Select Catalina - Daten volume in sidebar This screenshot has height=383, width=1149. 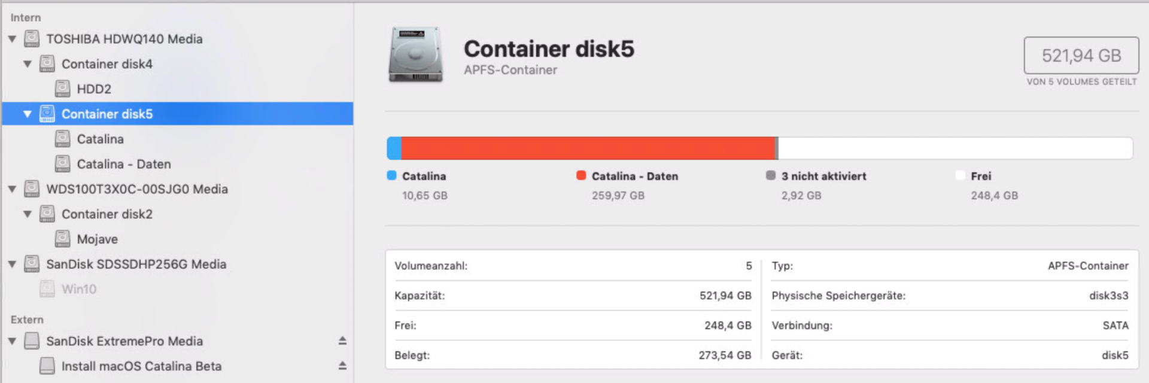click(123, 164)
